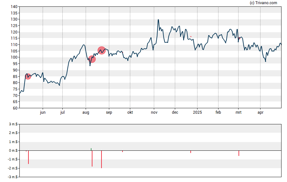
Task: Click the '140' y-axis value
Action: tap(14, 7)
